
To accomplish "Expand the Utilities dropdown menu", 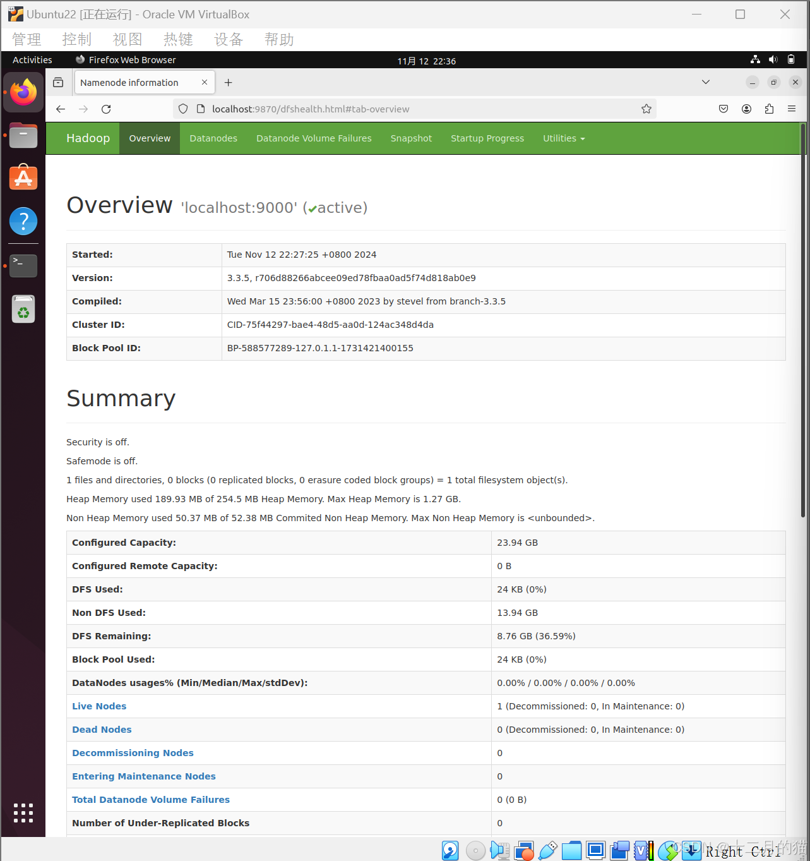I will (564, 138).
